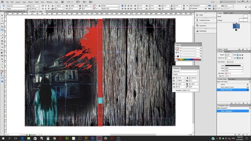Image resolution: width=251 pixels, height=141 pixels.
Task: Select the Selection tool in toolbox
Action: coord(2,15)
